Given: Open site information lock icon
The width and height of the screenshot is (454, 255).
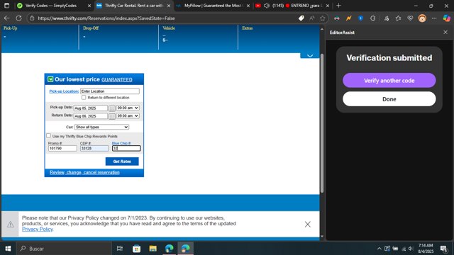Looking at the screenshot, I should (32, 18).
